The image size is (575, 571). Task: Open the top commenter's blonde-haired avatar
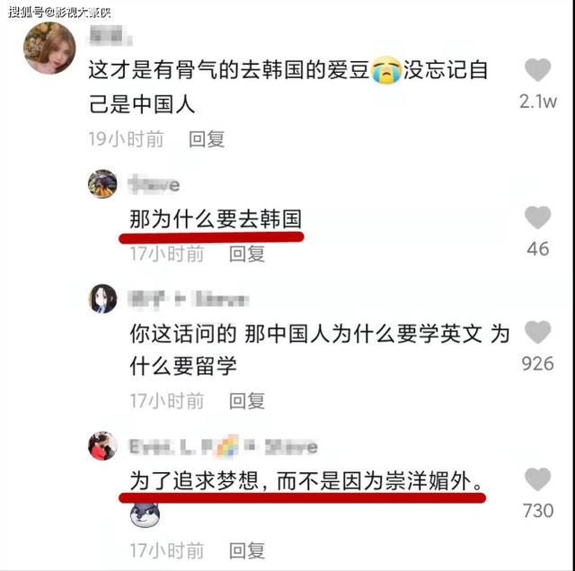49,48
